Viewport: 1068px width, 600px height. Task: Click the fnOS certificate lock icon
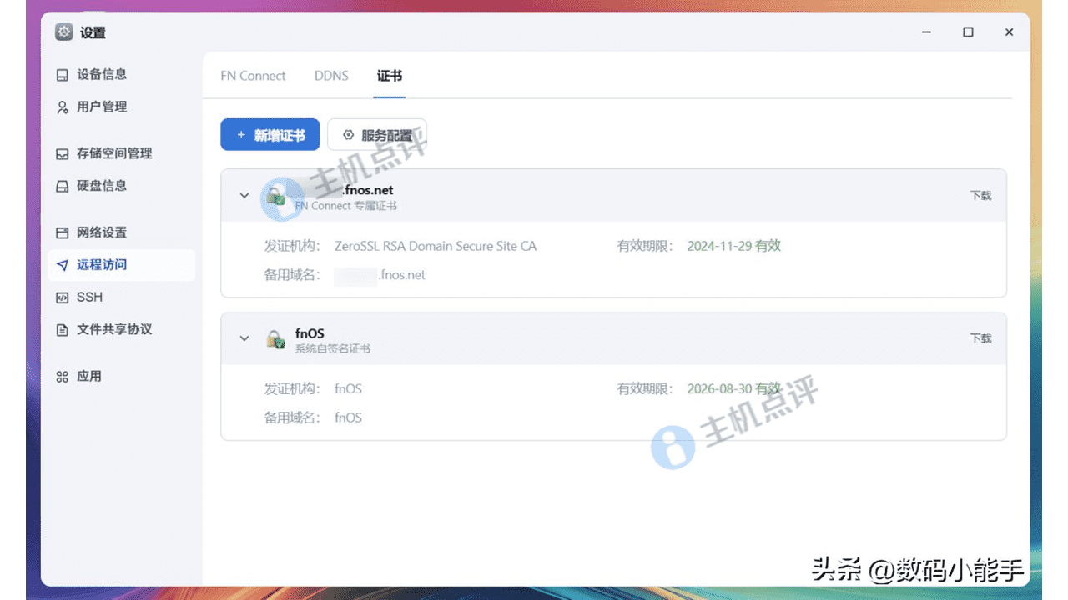[275, 339]
